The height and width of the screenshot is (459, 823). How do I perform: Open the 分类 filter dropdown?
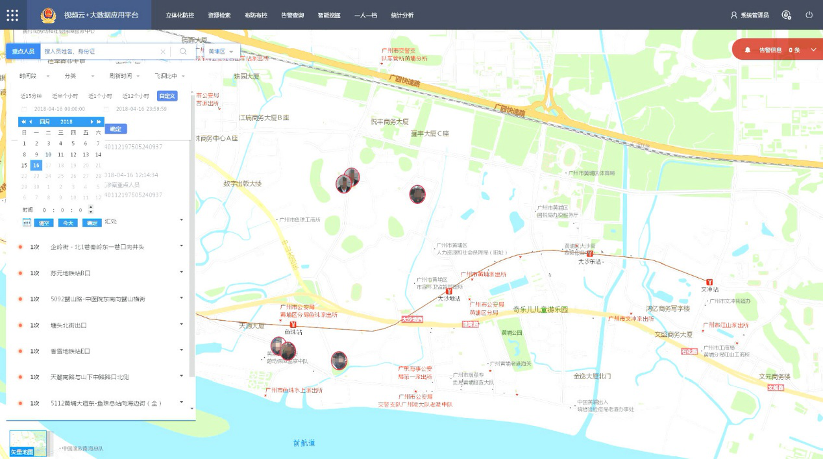coord(79,76)
